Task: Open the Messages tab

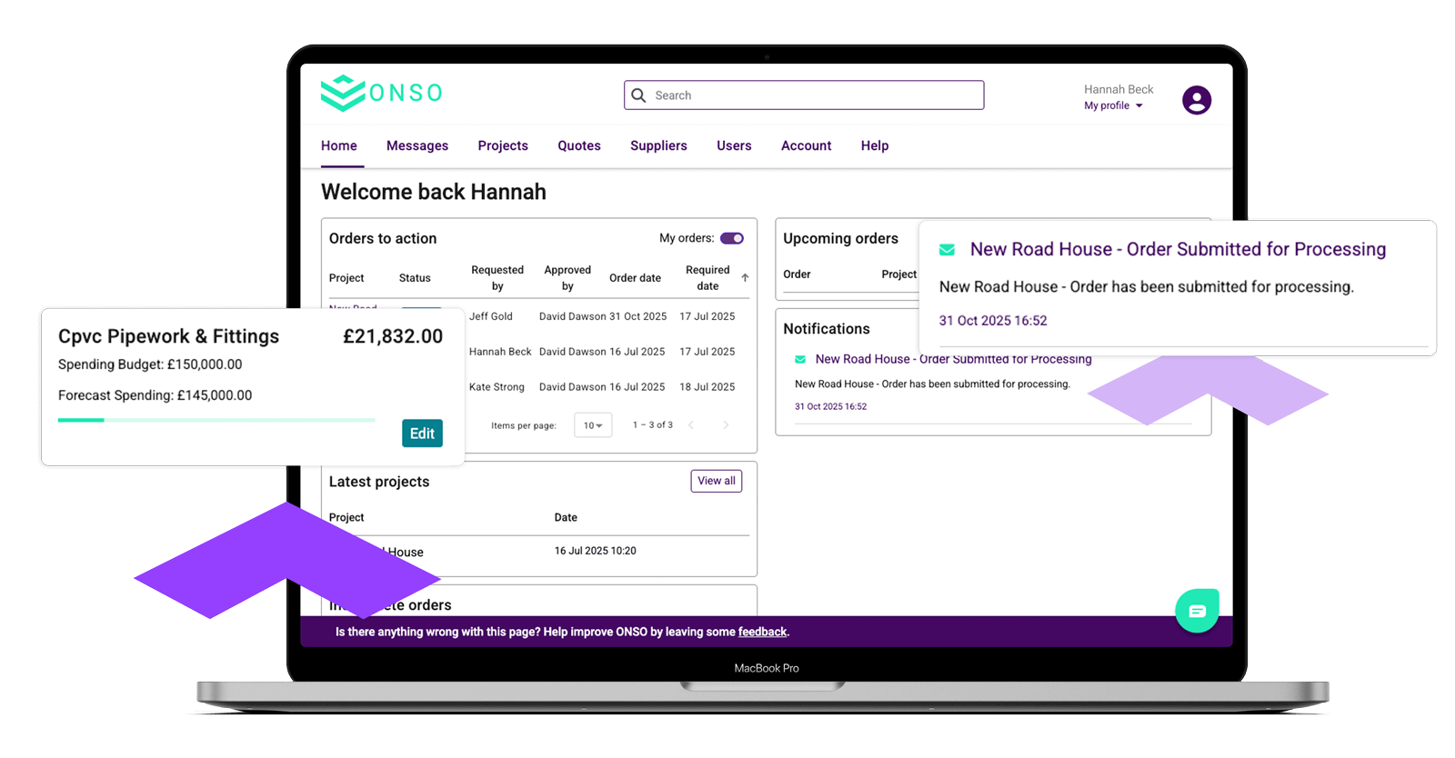Action: pos(417,145)
